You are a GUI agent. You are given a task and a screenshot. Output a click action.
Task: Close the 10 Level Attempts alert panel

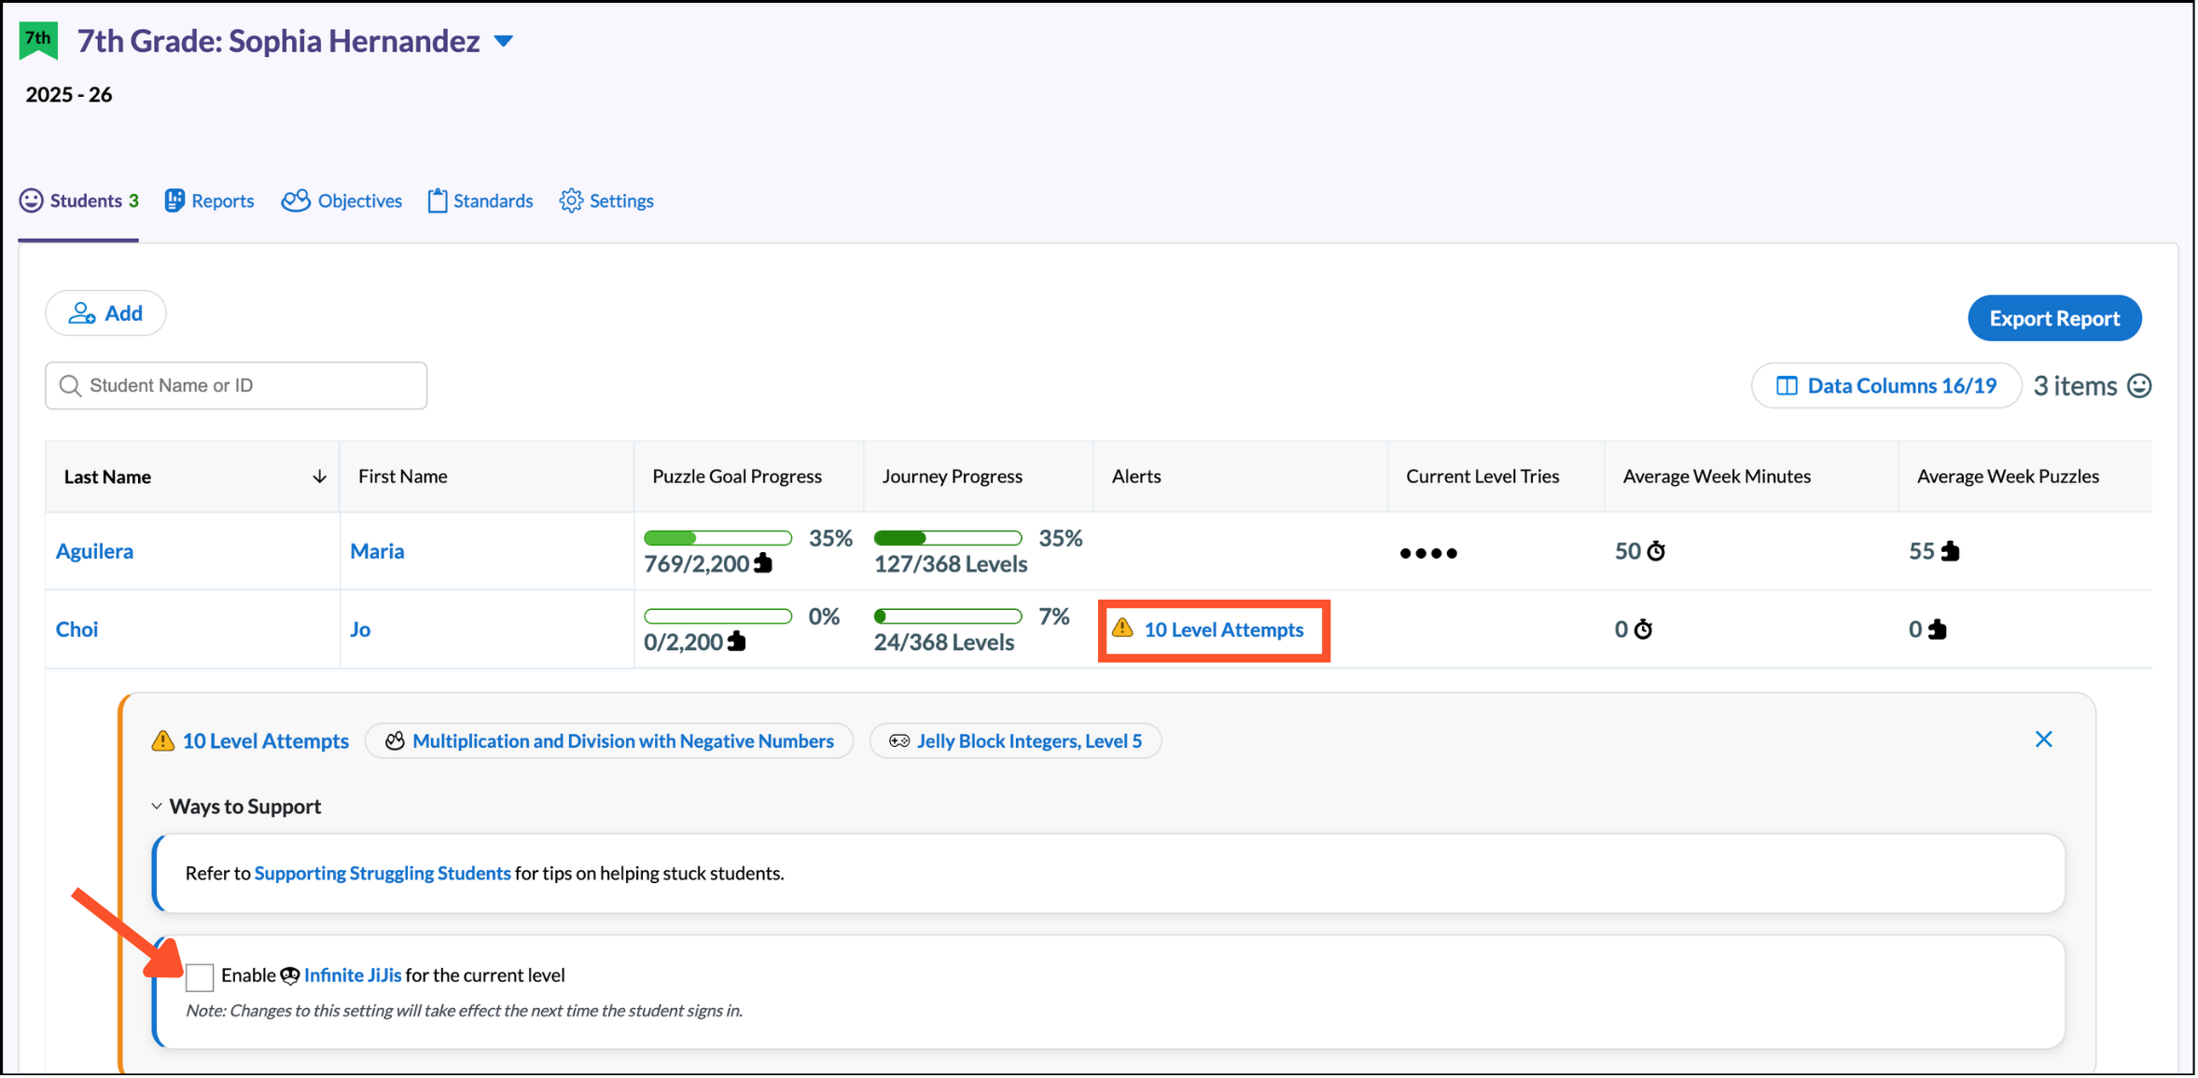(2044, 740)
